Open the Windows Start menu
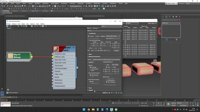The height and width of the screenshot is (112, 200). point(84,110)
